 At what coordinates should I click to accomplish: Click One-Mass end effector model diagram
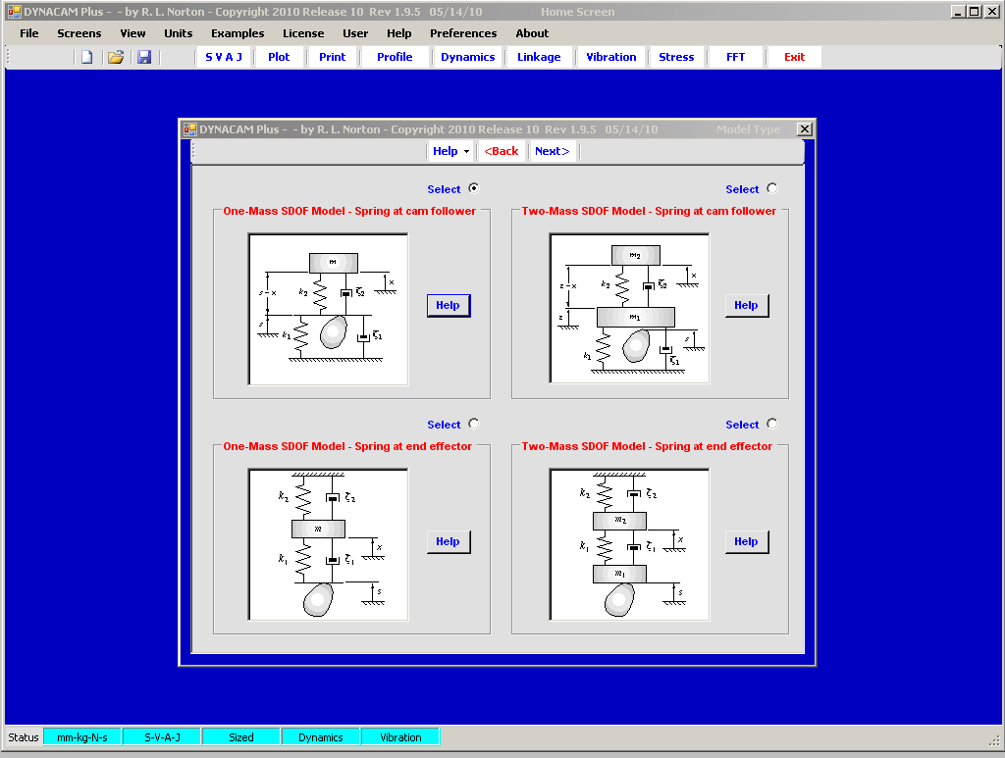pyautogui.click(x=328, y=545)
